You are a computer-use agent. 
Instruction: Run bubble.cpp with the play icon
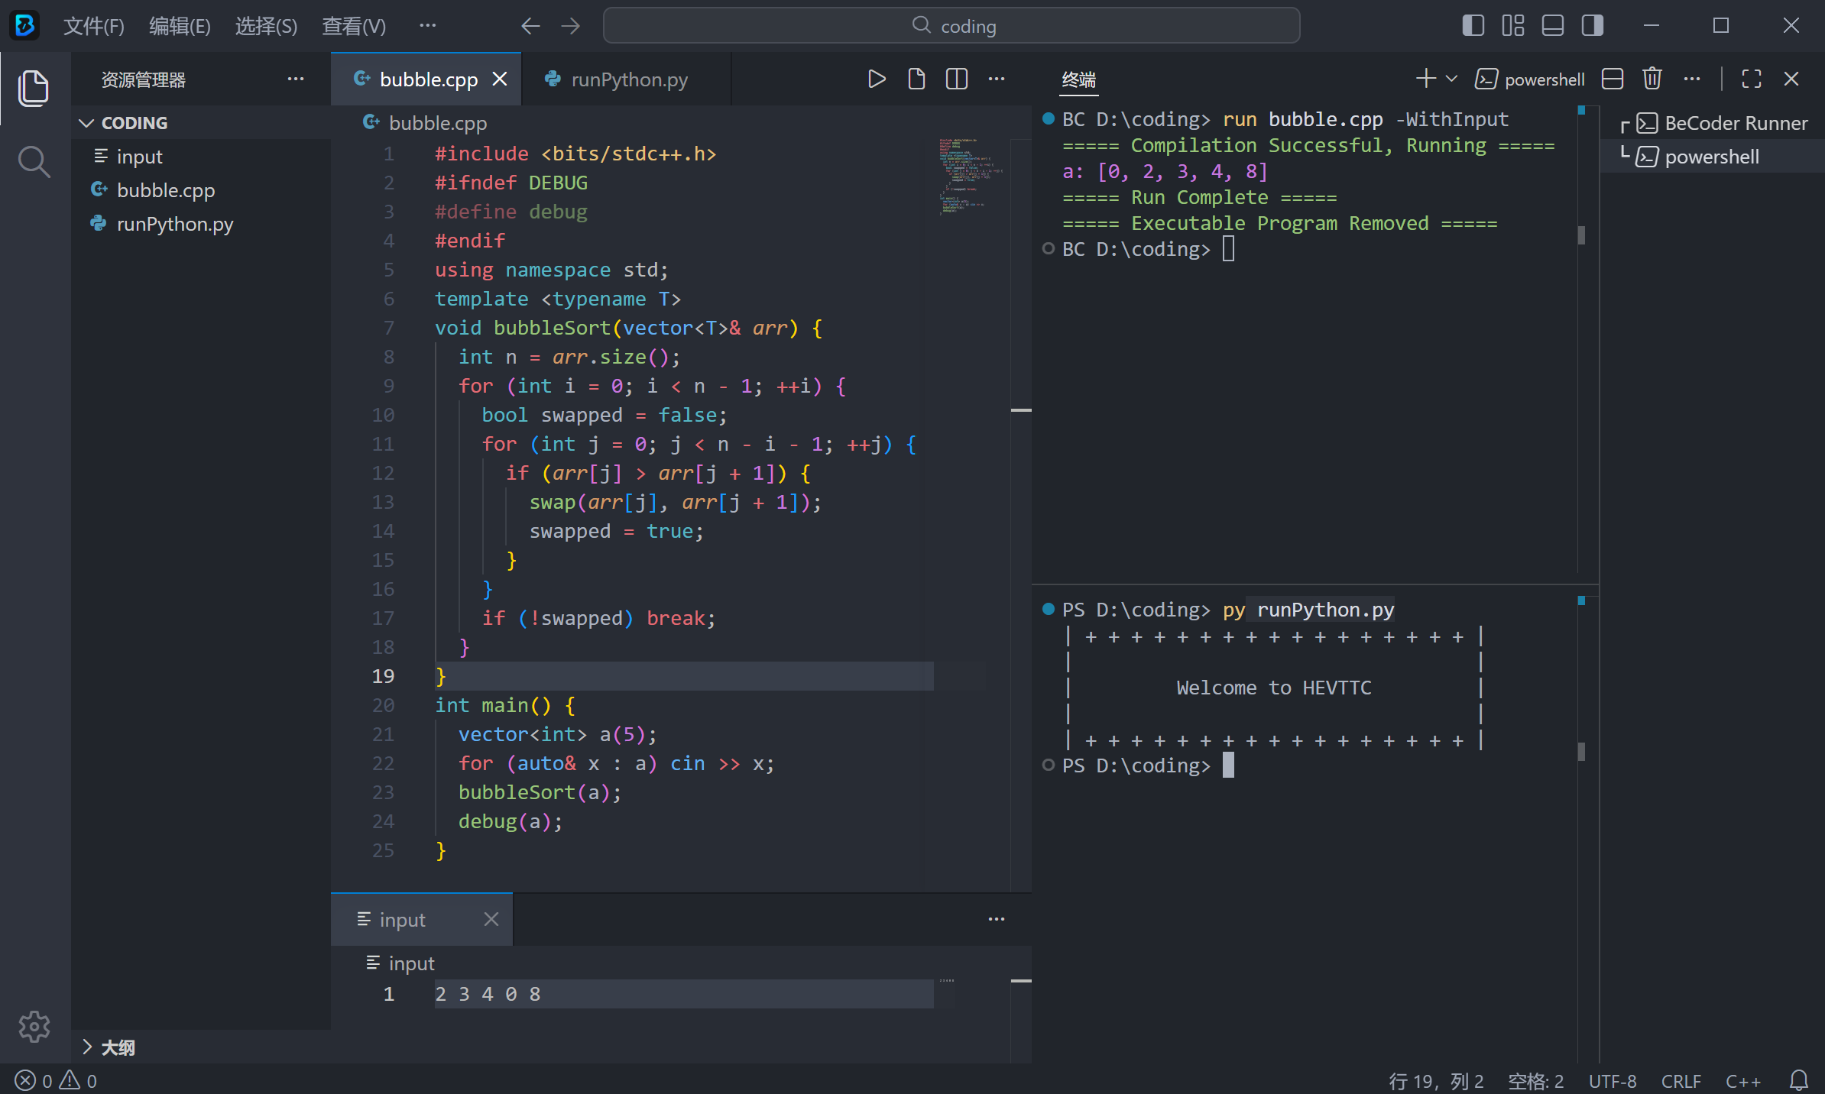pos(877,79)
